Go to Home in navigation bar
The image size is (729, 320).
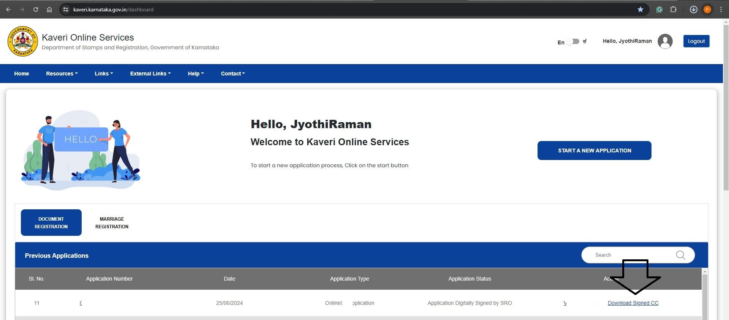22,74
